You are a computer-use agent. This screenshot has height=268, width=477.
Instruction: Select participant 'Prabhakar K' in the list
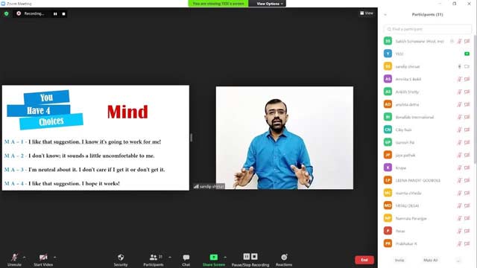tap(427, 243)
